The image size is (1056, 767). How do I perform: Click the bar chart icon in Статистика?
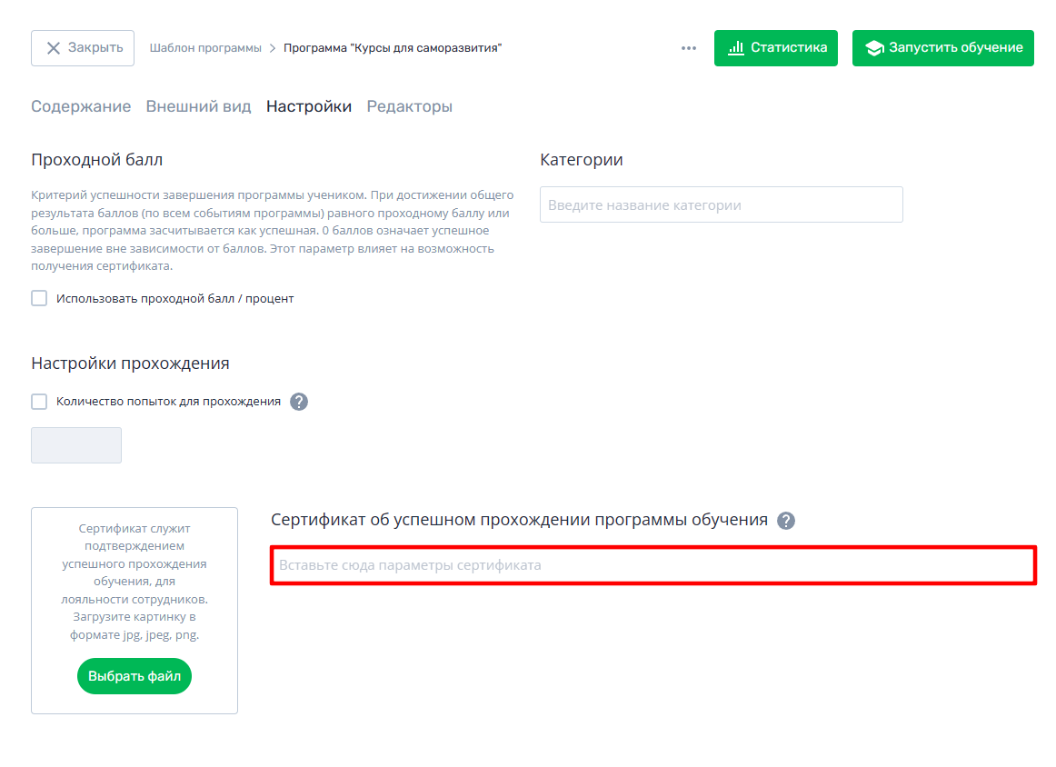coord(736,48)
